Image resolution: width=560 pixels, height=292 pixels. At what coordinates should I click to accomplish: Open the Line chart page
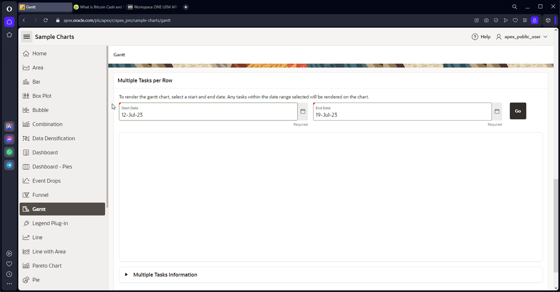pos(63,237)
